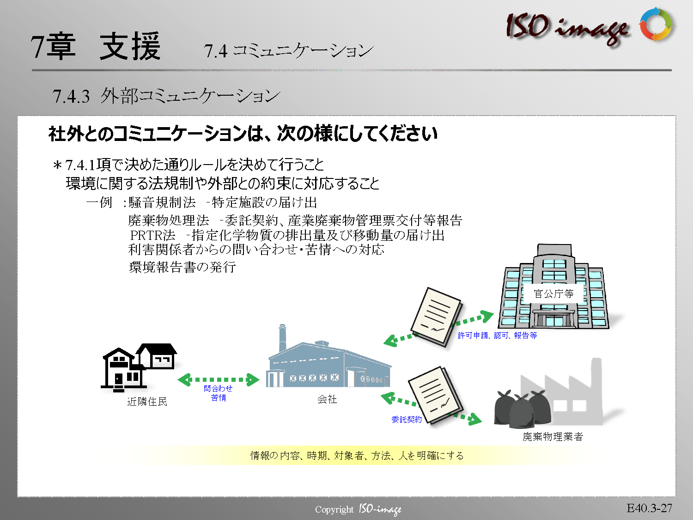Click the green dotted arrow between houses and company
Viewport: 693px width, 520px height.
(219, 380)
